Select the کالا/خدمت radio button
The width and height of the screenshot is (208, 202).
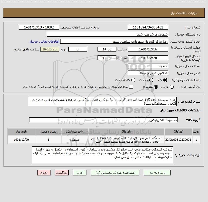133,80
